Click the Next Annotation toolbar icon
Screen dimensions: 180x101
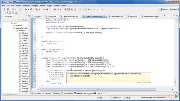80,10
